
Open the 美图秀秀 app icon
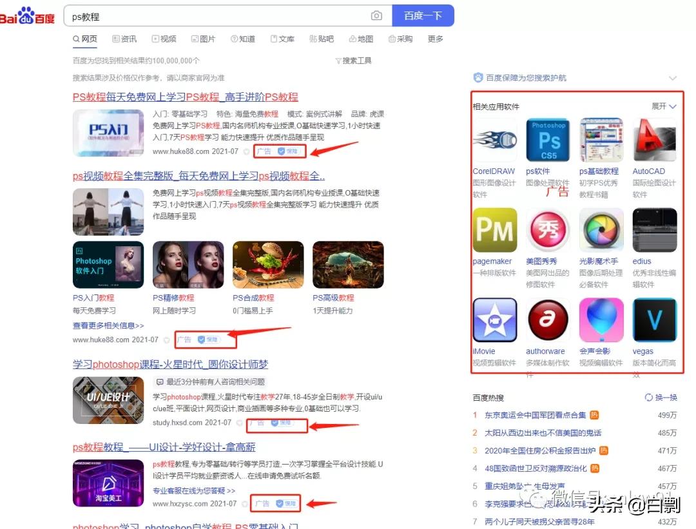click(x=548, y=229)
